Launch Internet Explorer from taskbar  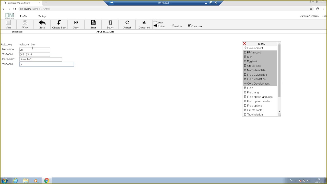point(15,181)
